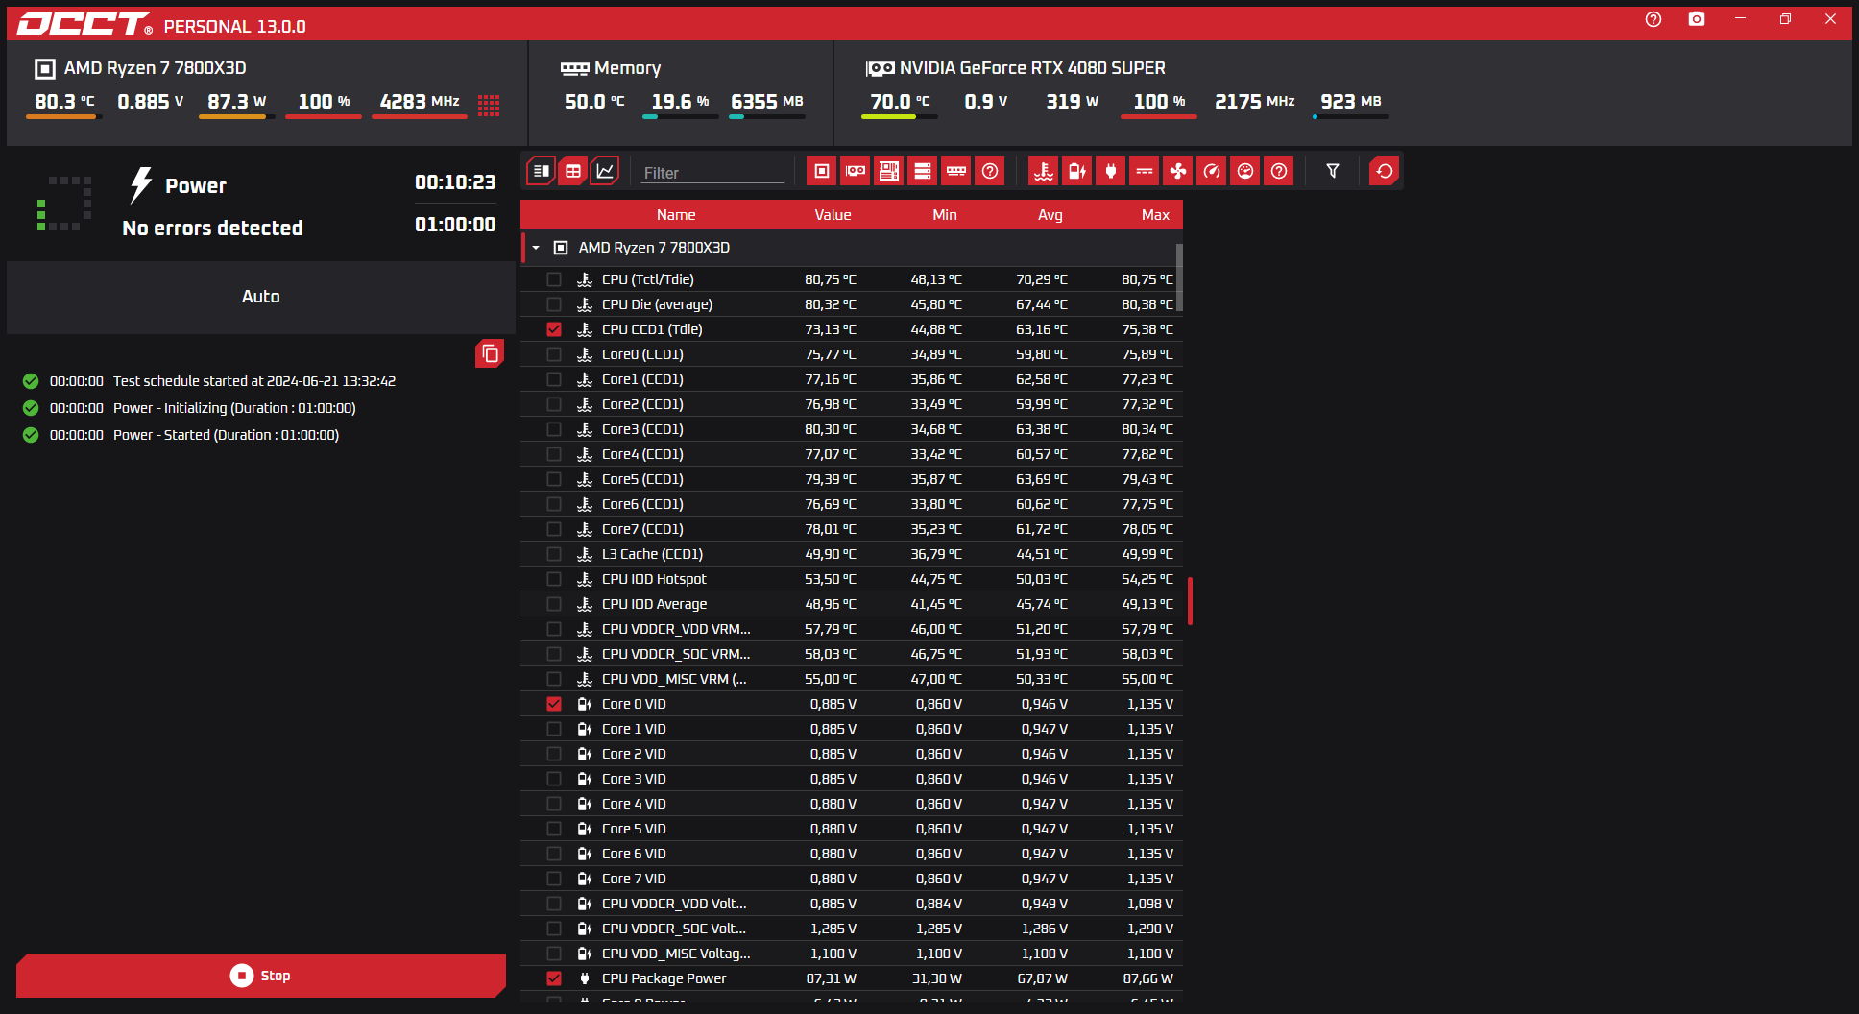Image resolution: width=1859 pixels, height=1014 pixels.
Task: Check the Core 4 VID checkbox
Action: (554, 804)
